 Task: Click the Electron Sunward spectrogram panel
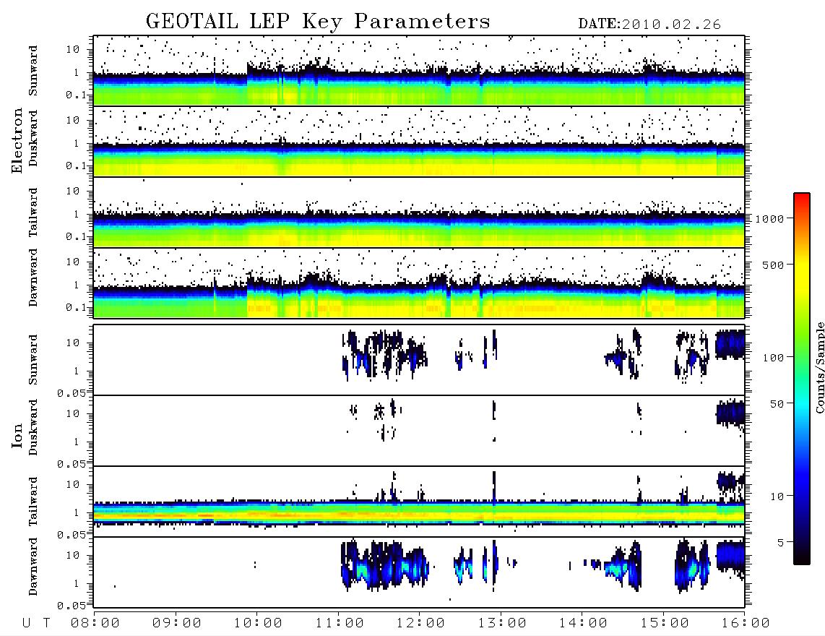coord(419,71)
